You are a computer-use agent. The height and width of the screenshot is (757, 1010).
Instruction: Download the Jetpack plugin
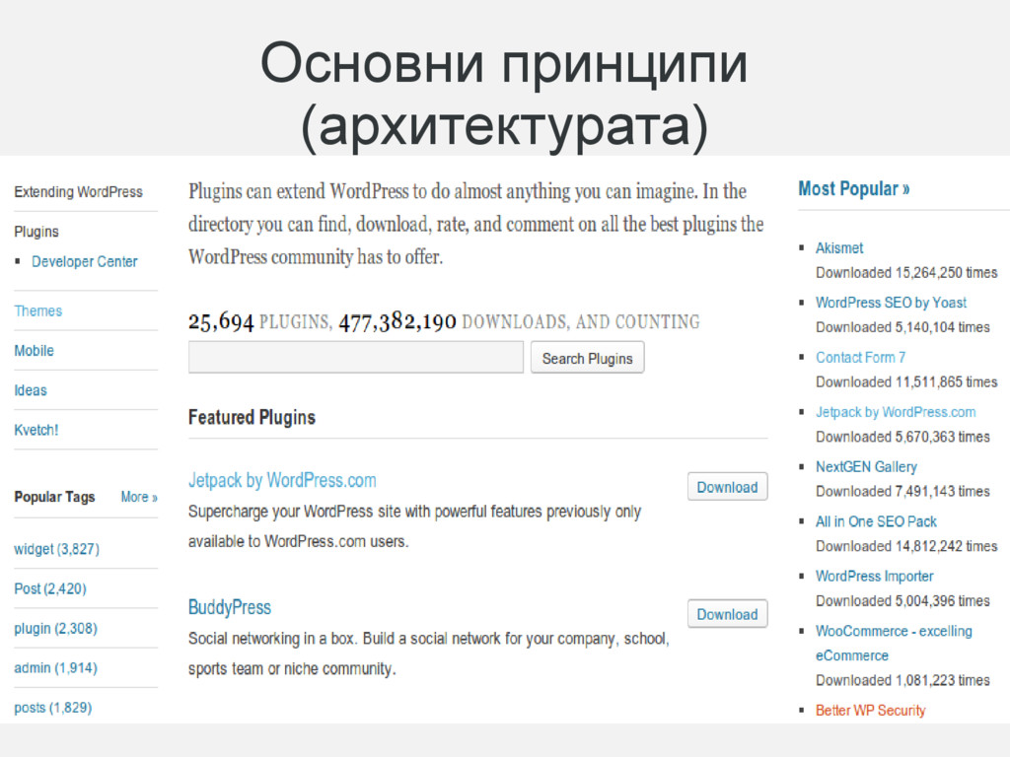tap(727, 487)
